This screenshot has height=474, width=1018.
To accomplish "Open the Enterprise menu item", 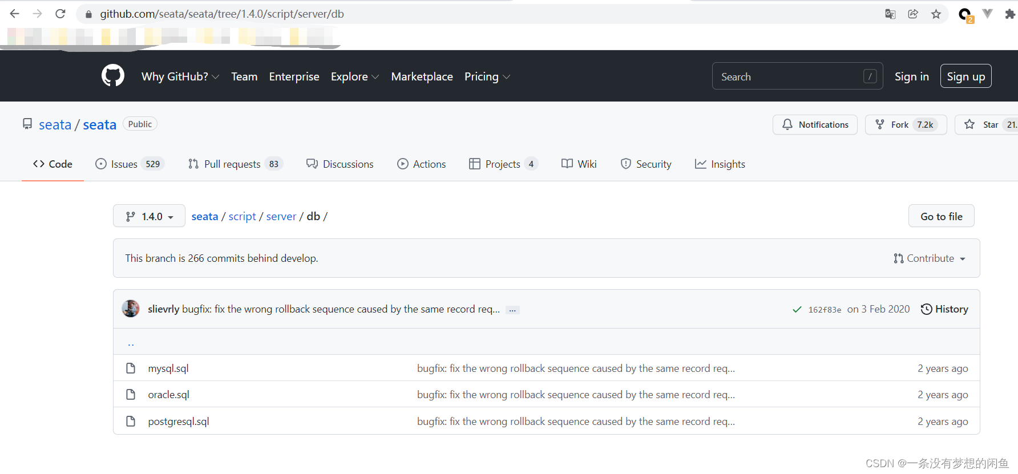I will point(294,76).
